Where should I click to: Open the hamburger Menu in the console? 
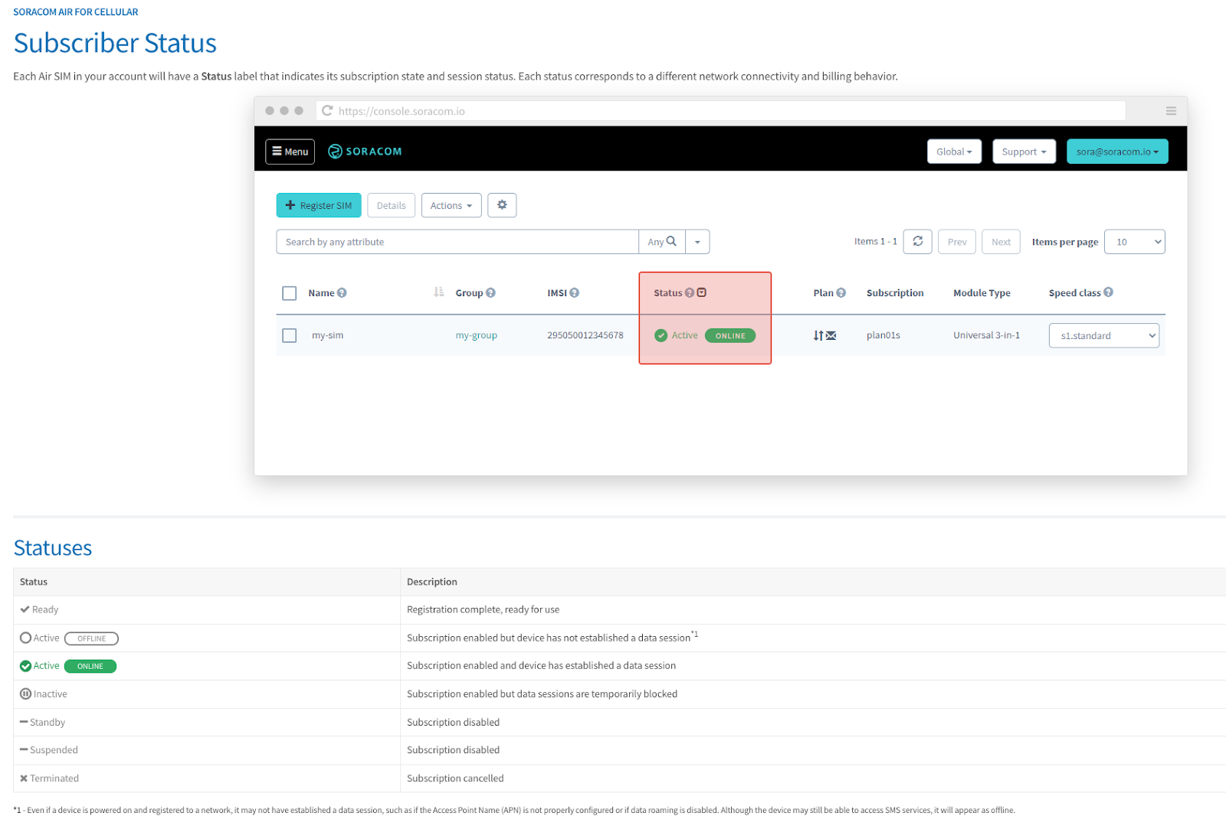pos(290,151)
